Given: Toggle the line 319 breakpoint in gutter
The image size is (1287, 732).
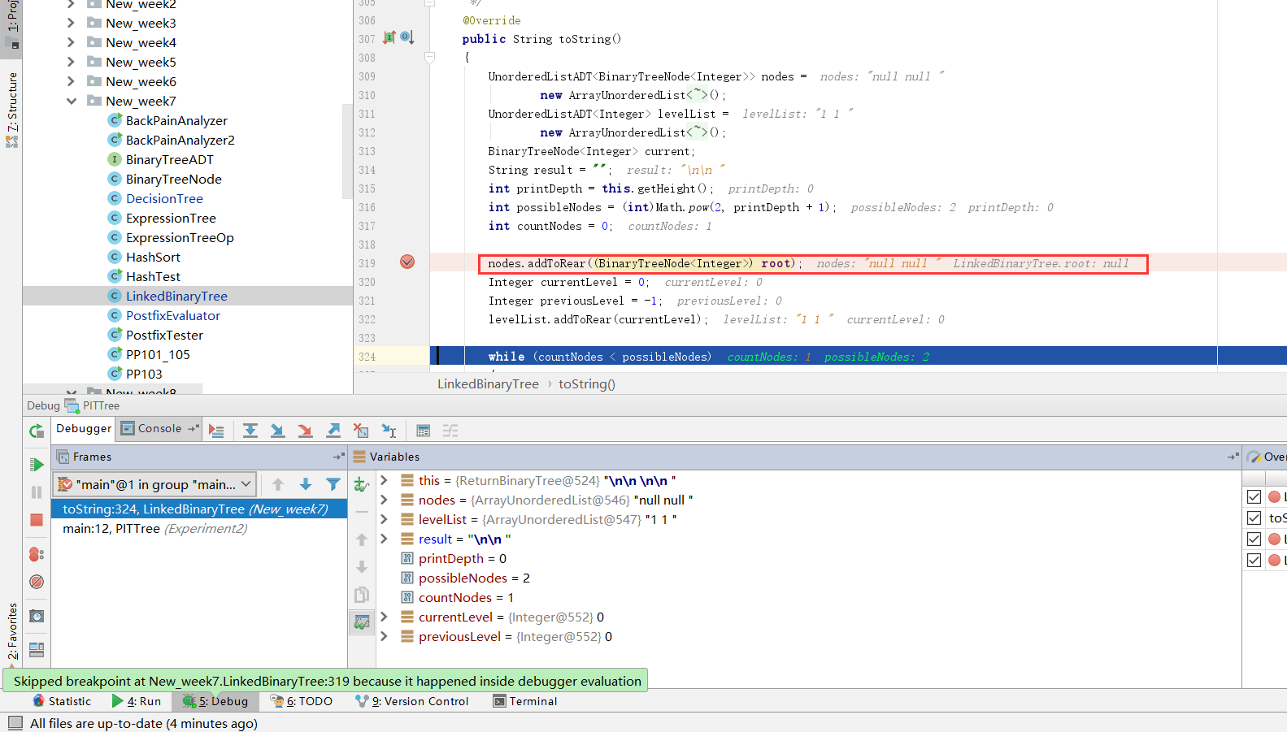Looking at the screenshot, I should (x=407, y=262).
